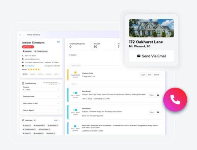
Task: Collapse the Hashtags panel chevron
Action: 59,120
